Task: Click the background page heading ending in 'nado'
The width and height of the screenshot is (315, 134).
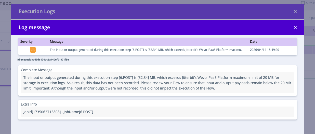Action: [6, 3]
